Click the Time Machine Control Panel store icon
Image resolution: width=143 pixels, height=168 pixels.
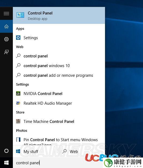click(18, 121)
